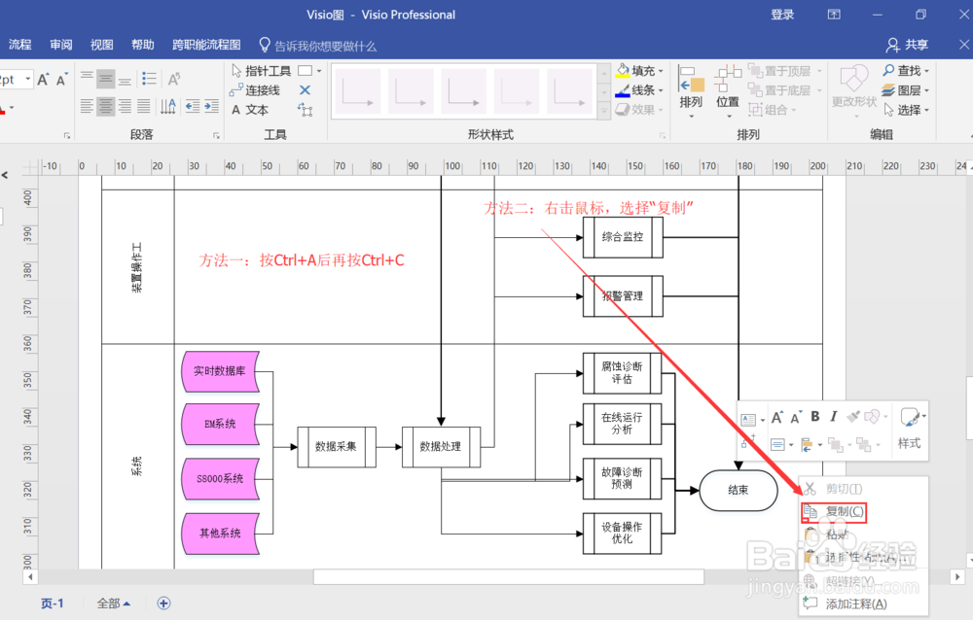Open the 排列 arrange dropdown

[x=691, y=91]
